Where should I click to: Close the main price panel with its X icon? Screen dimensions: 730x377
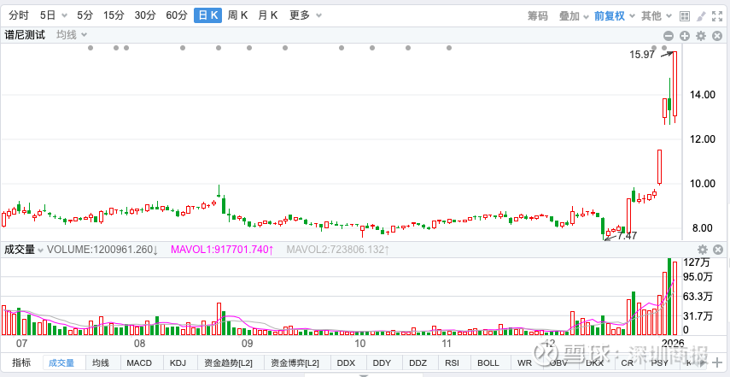point(717,36)
